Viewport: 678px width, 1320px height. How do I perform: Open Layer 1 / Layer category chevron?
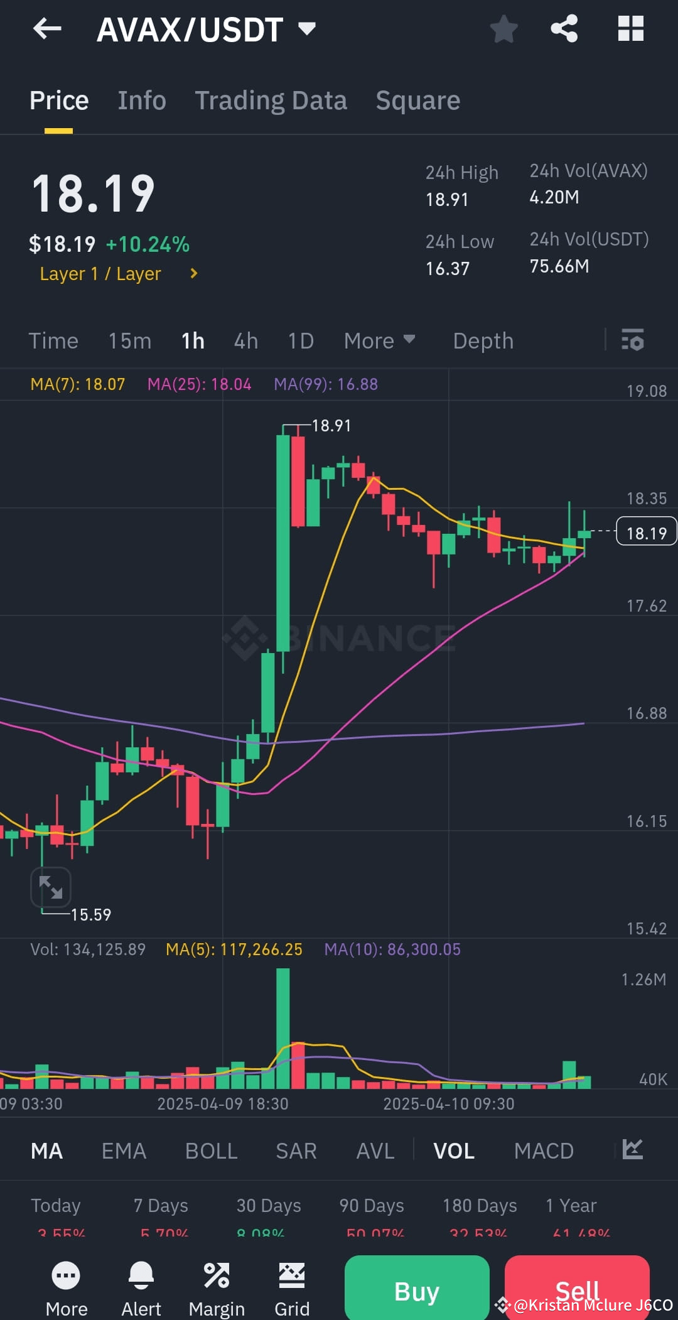tap(193, 273)
